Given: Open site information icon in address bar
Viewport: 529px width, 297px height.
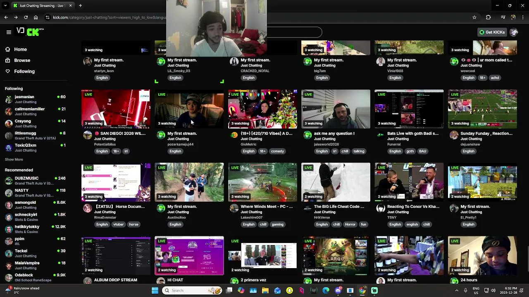Looking at the screenshot, I should point(48,17).
